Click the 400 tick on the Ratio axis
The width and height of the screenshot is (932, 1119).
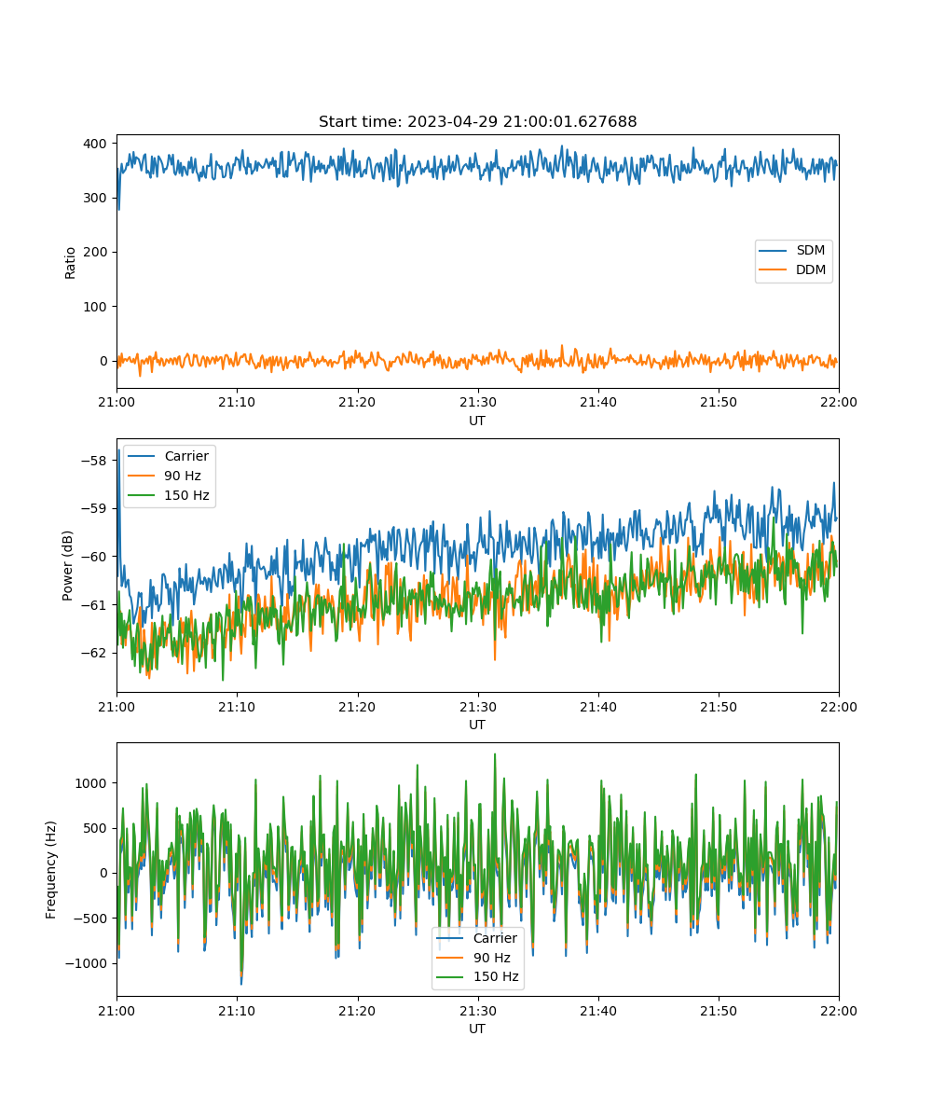(97, 145)
